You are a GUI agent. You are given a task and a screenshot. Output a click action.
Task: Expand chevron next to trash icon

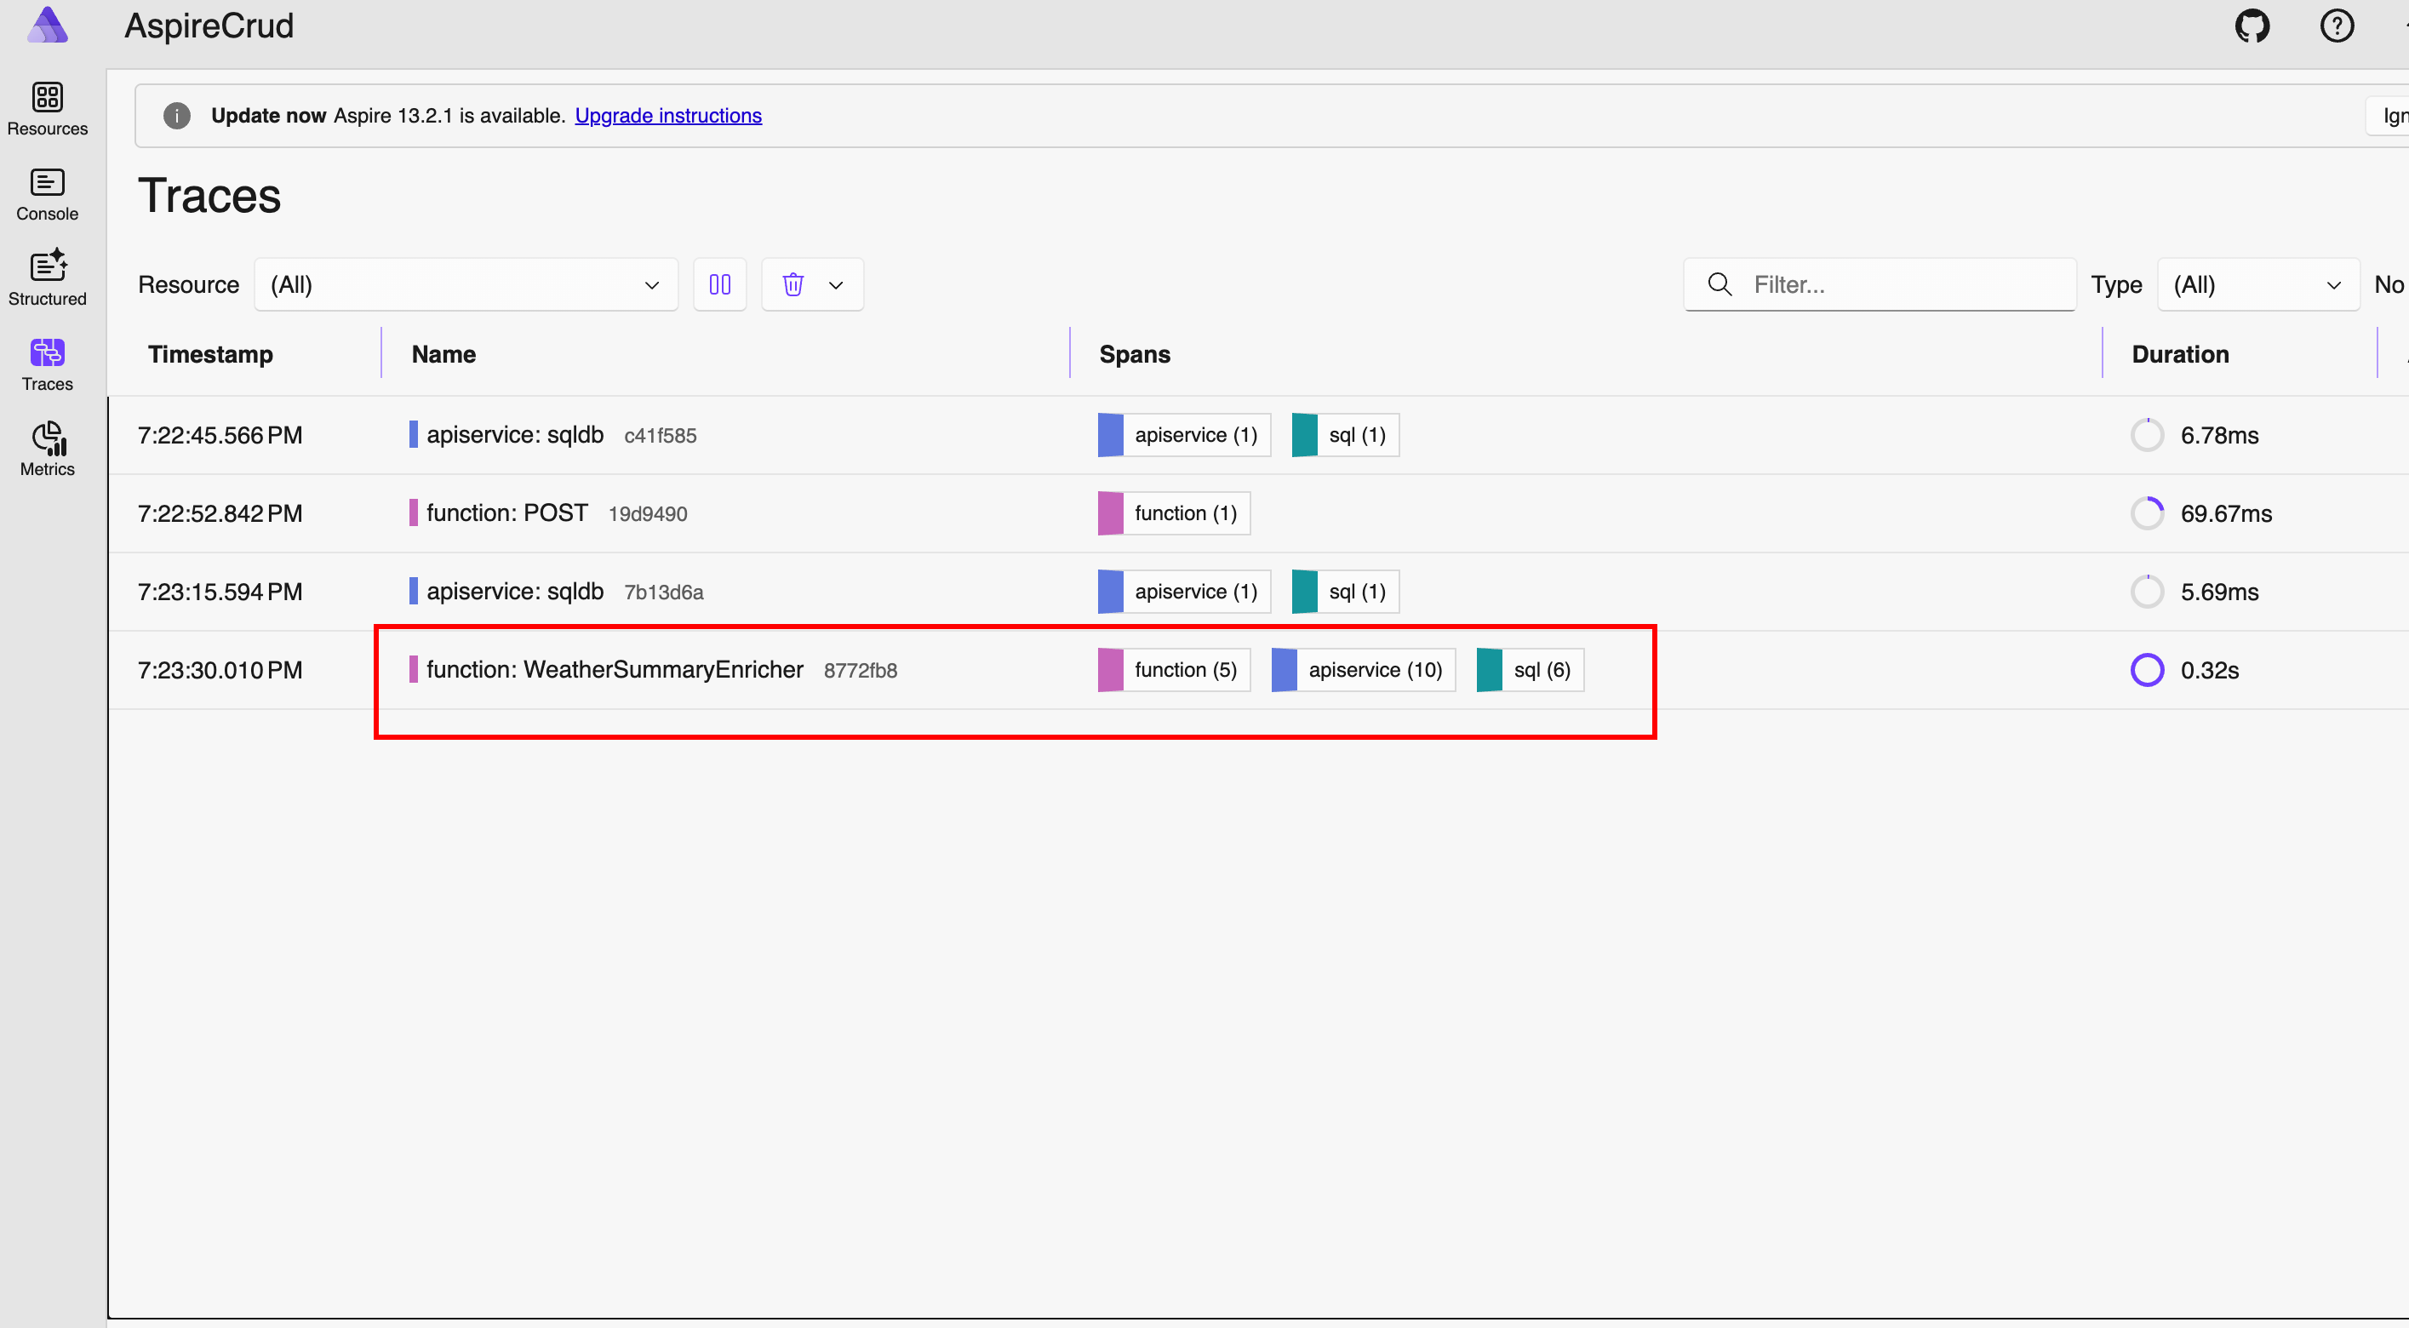836,284
